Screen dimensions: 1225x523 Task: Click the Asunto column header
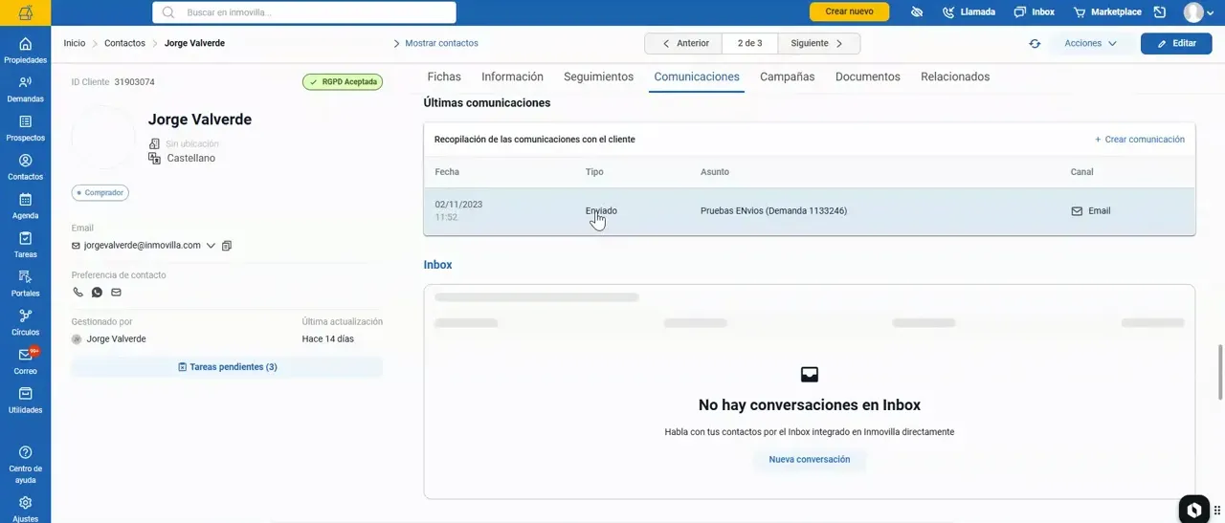[715, 172]
